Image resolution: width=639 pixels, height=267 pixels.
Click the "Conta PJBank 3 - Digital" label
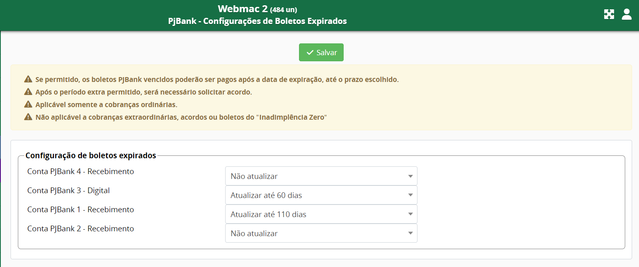(68, 190)
